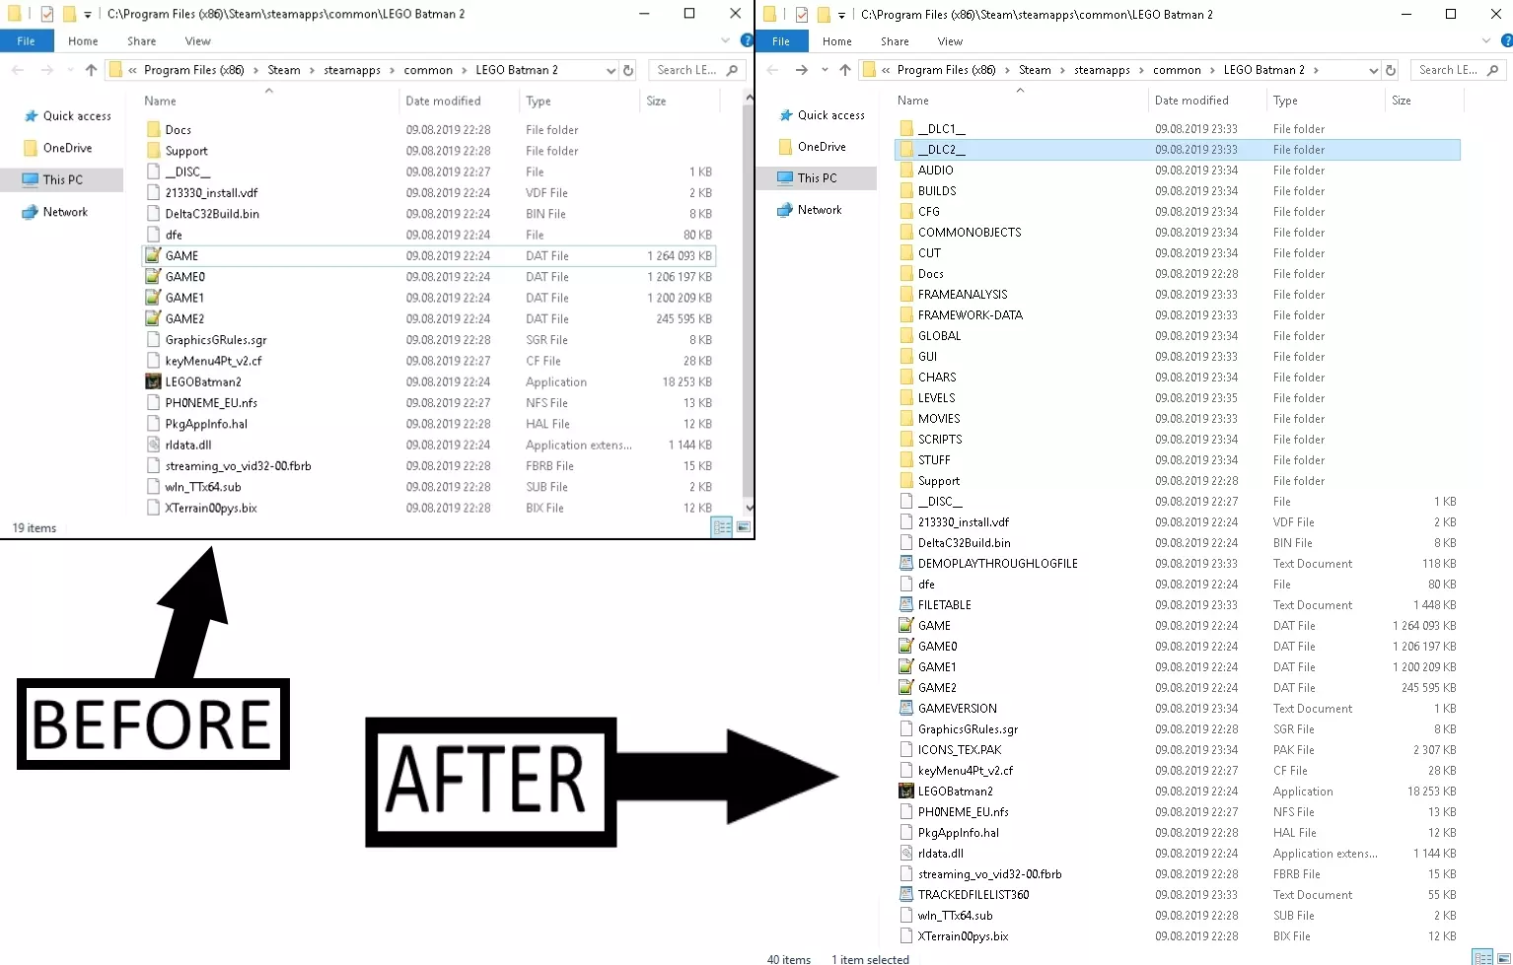
Task: Click the vertical scrollbar in left window
Action: pyautogui.click(x=749, y=302)
